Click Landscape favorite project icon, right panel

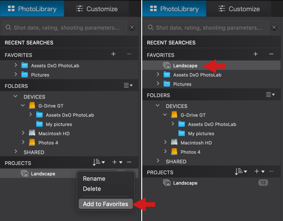[167, 65]
